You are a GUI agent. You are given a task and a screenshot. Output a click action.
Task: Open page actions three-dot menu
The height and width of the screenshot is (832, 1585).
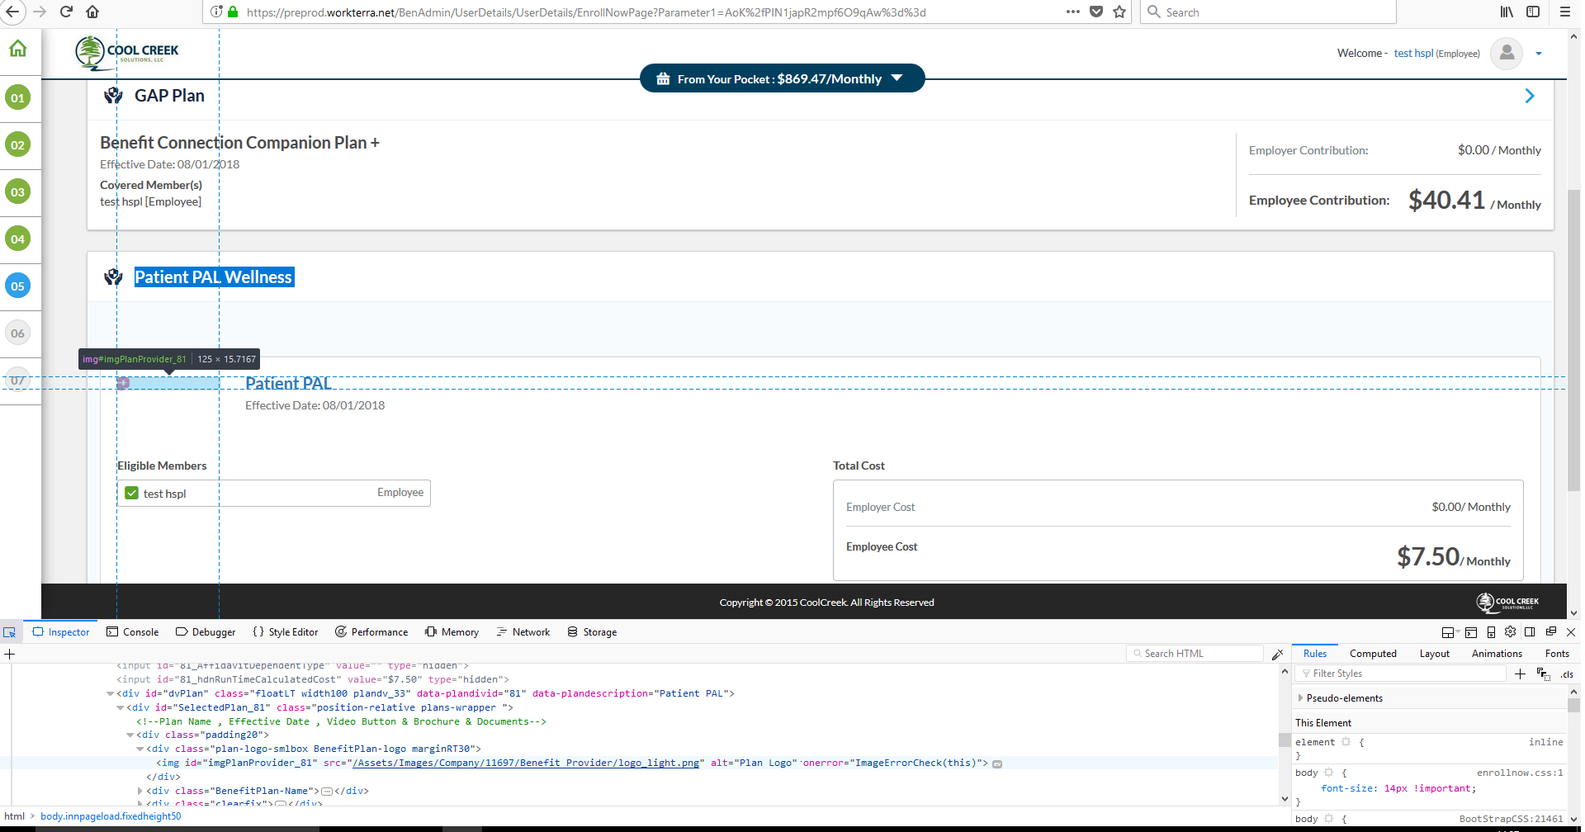coord(1072,12)
